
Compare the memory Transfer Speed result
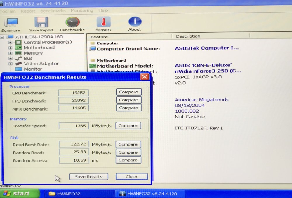pyautogui.click(x=128, y=125)
